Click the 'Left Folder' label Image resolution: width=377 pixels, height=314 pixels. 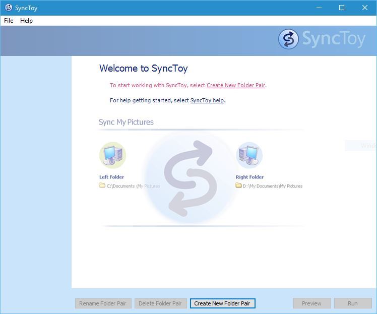click(x=111, y=177)
